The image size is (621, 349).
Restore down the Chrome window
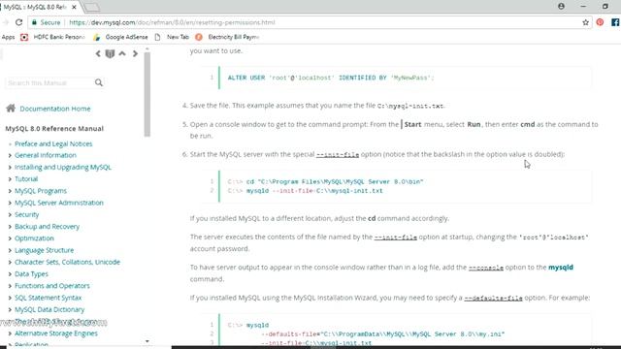coord(605,7)
